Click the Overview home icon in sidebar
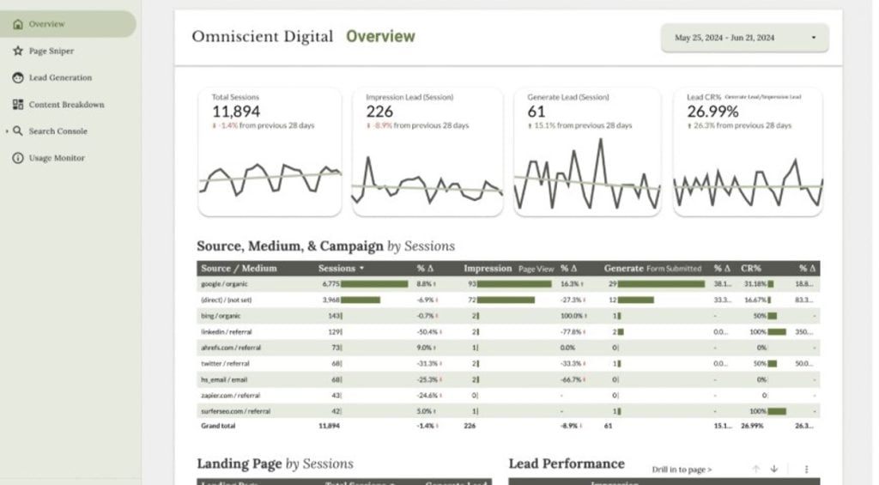 (18, 24)
